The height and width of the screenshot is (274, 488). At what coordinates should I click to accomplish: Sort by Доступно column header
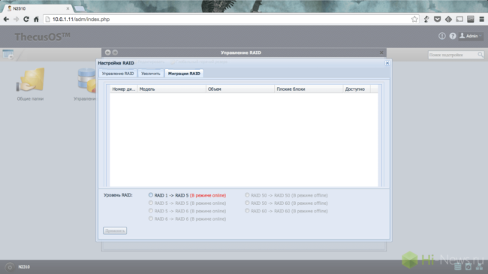357,89
